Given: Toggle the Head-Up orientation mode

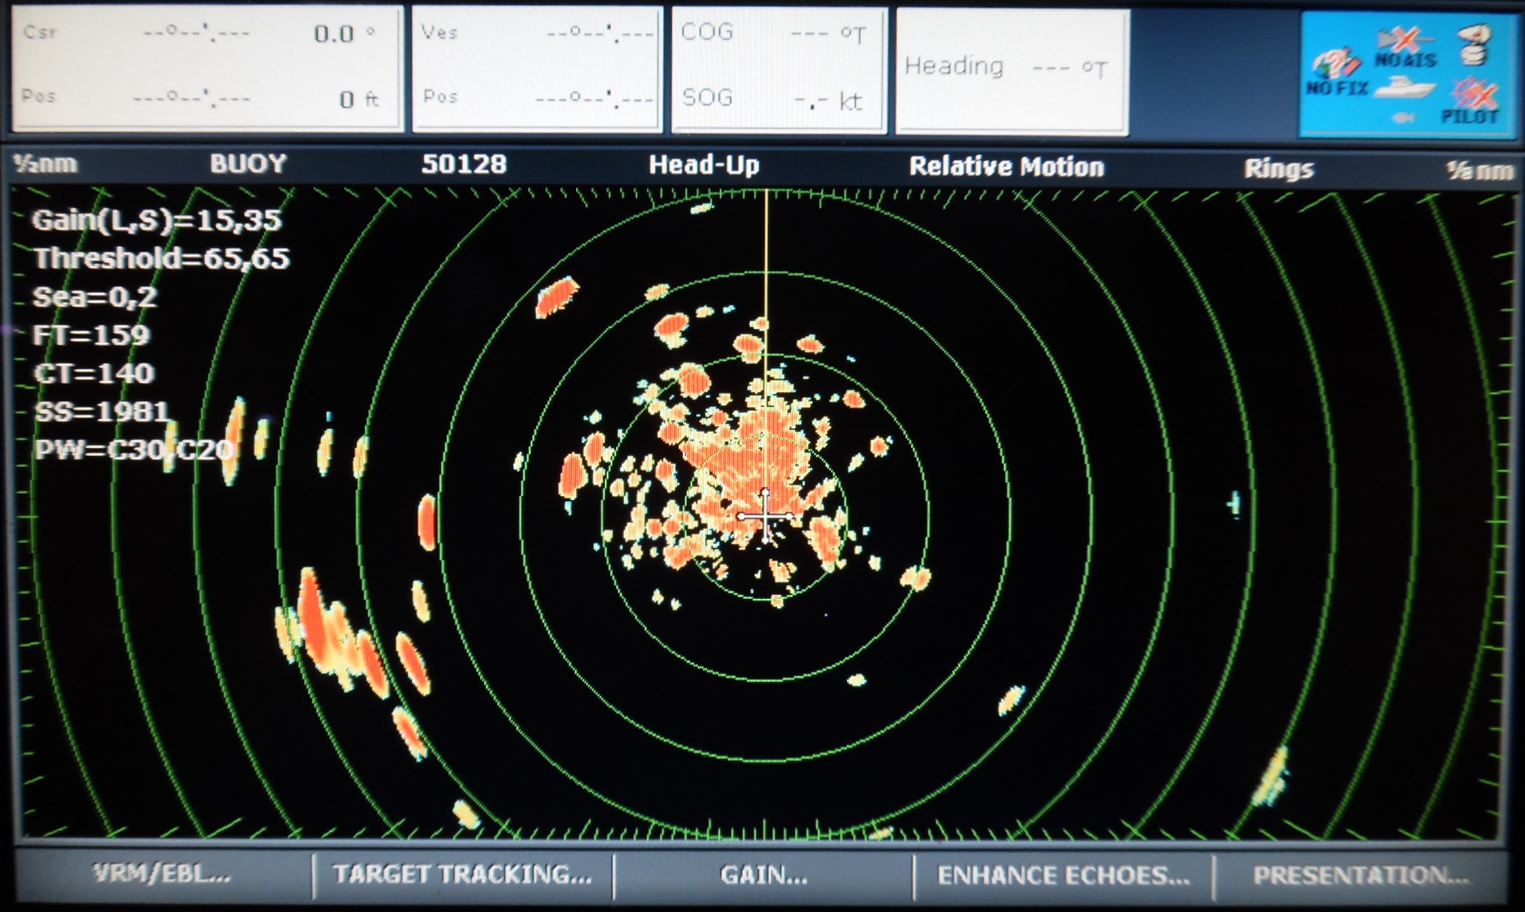Looking at the screenshot, I should point(703,165).
